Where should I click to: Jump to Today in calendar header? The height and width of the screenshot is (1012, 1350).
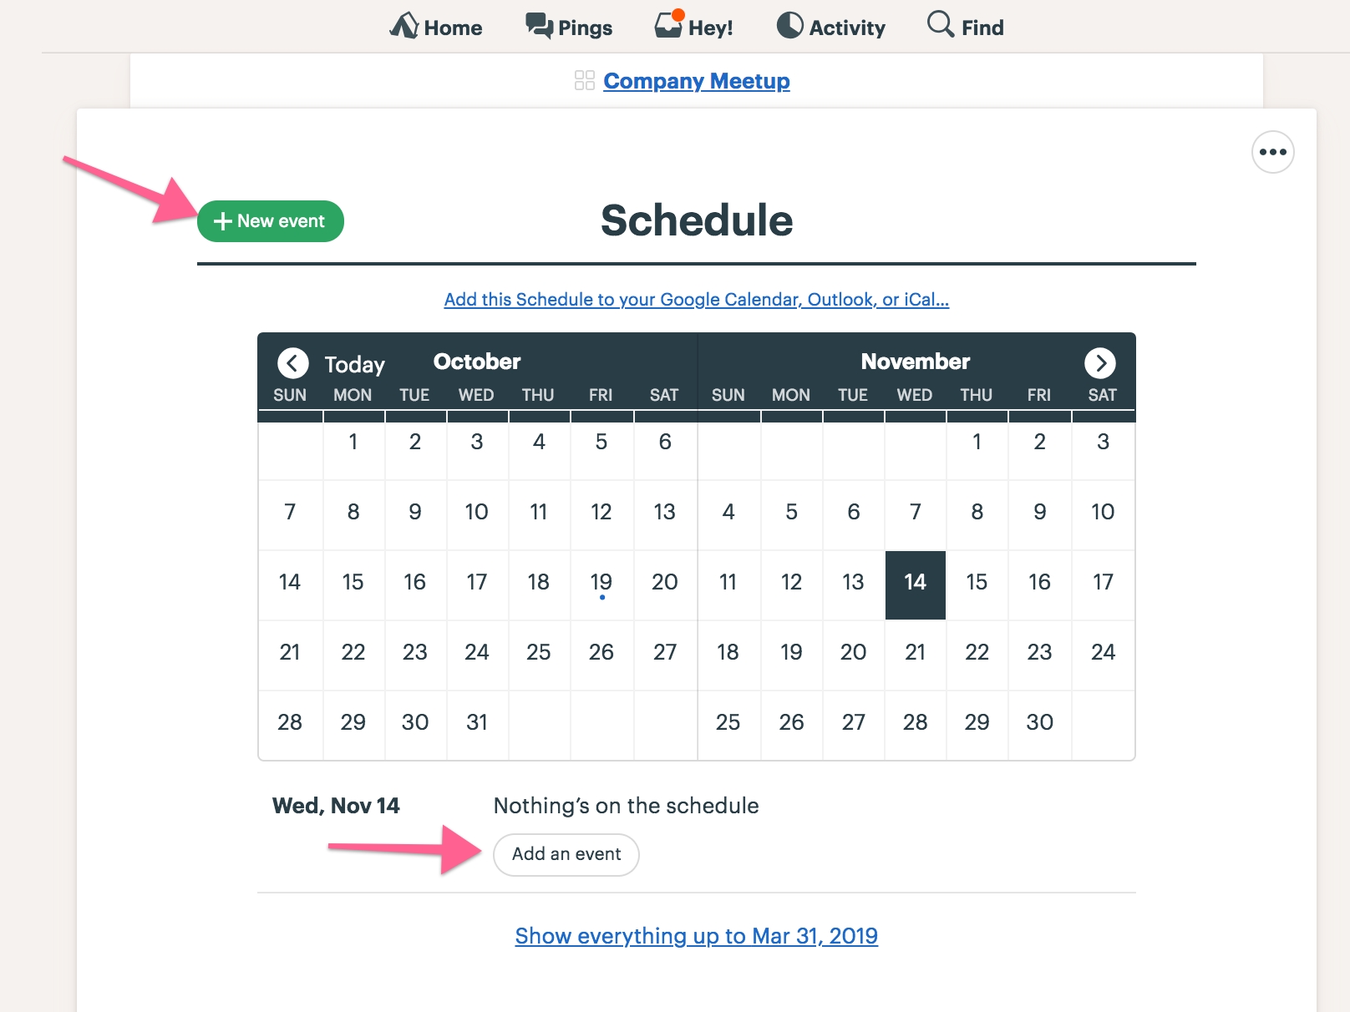[x=355, y=365]
